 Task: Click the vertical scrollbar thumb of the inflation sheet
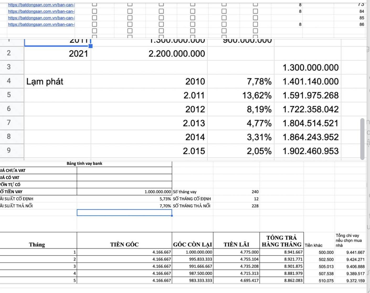pos(362,139)
